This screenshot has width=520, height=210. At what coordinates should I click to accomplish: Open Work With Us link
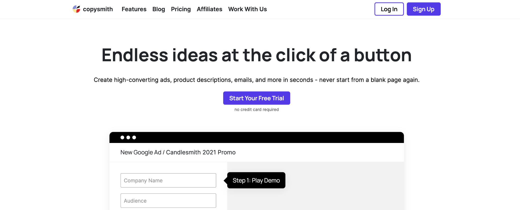click(248, 9)
